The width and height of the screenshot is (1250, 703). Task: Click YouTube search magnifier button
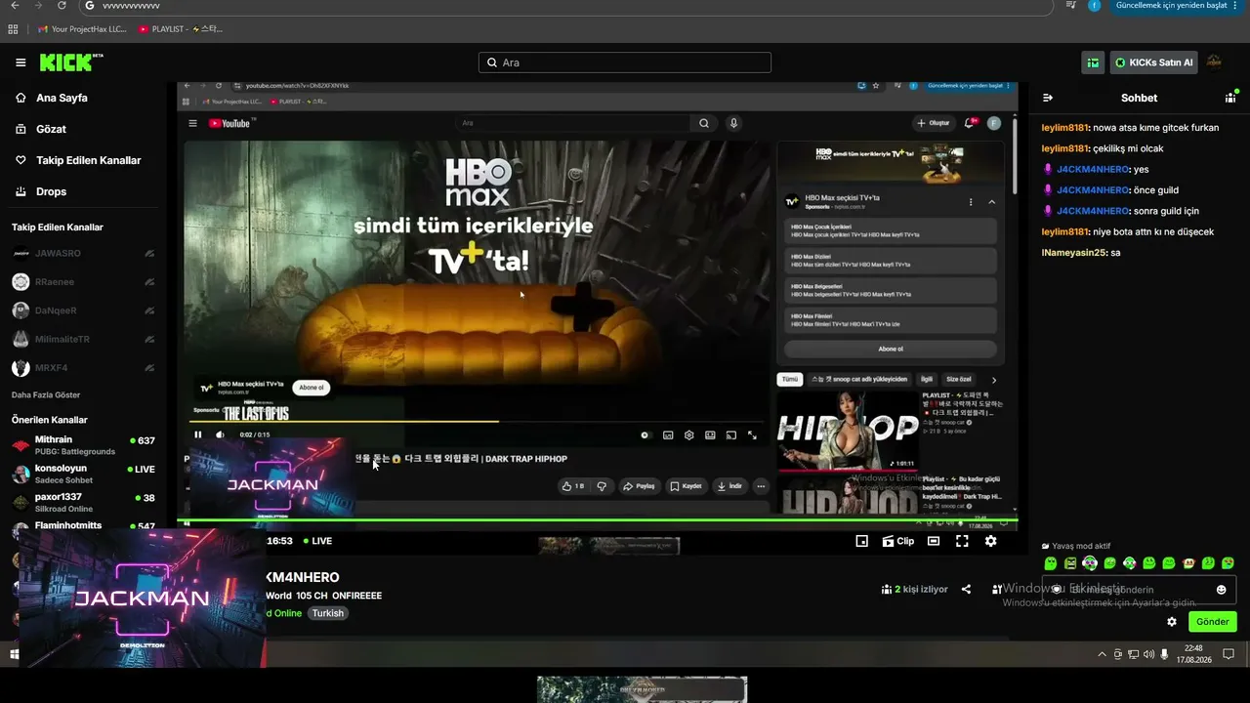coord(703,123)
